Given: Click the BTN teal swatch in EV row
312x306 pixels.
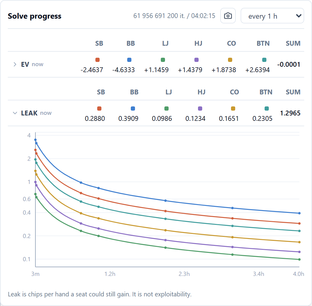Looking at the screenshot, I should click(264, 60).
